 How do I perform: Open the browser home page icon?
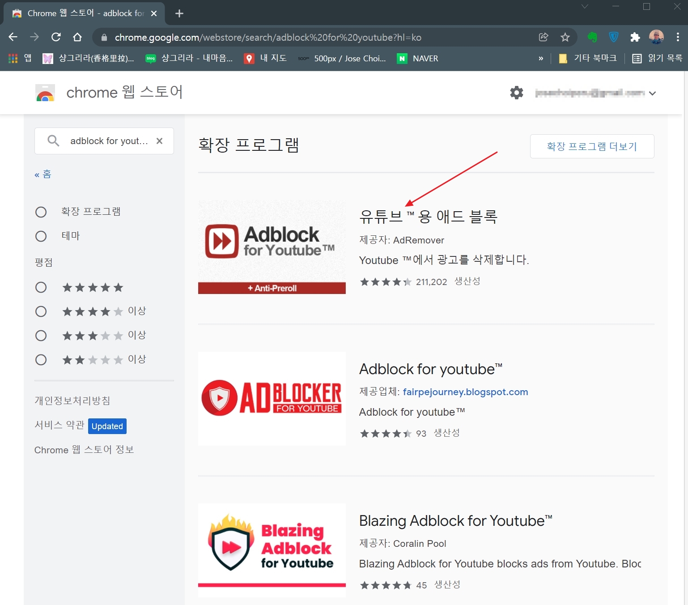[x=77, y=37]
